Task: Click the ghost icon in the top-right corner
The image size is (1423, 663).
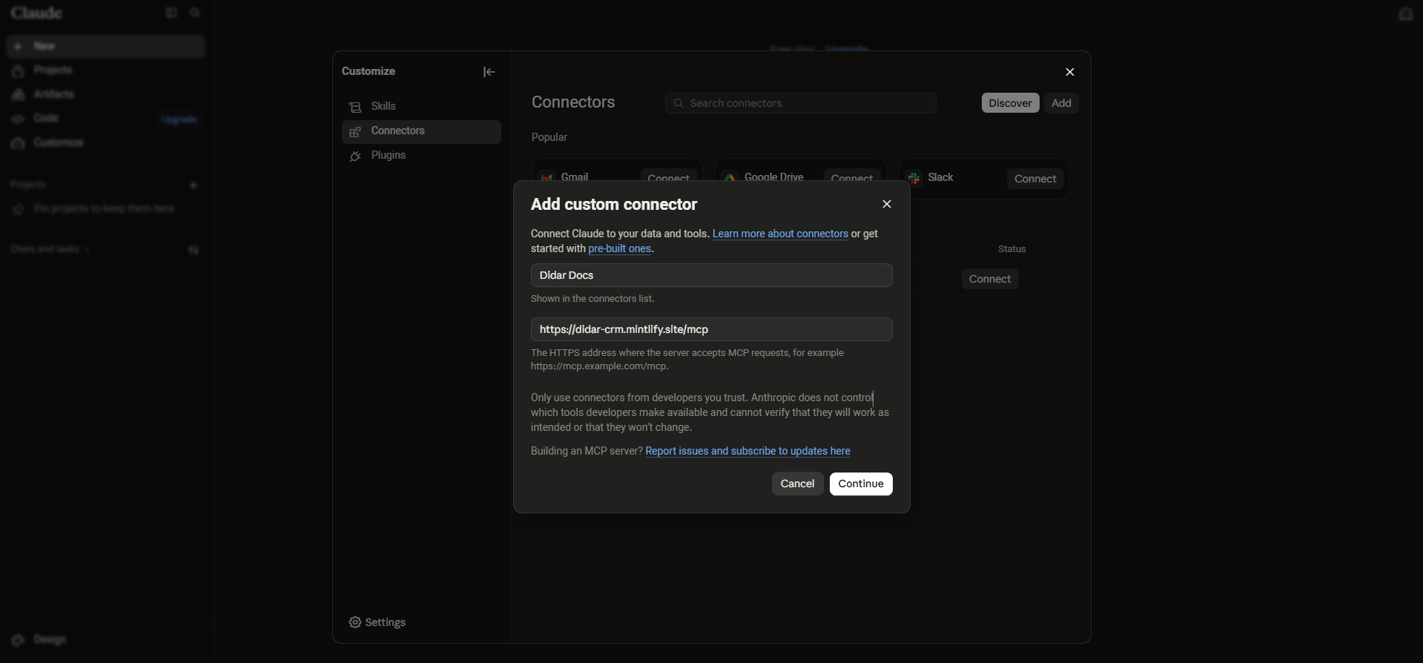Action: pyautogui.click(x=1405, y=14)
